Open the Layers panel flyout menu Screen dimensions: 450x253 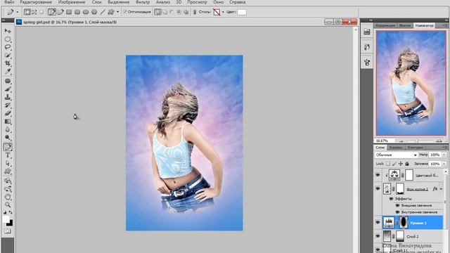(x=445, y=147)
